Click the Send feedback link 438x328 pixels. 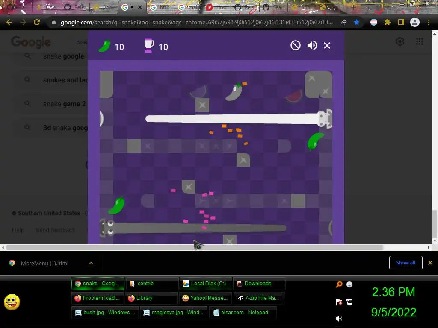(55, 230)
